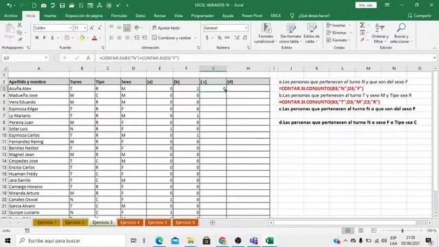Open the Name Box dropdown arrow
Image resolution: width=439 pixels, height=247 pixels.
46,58
